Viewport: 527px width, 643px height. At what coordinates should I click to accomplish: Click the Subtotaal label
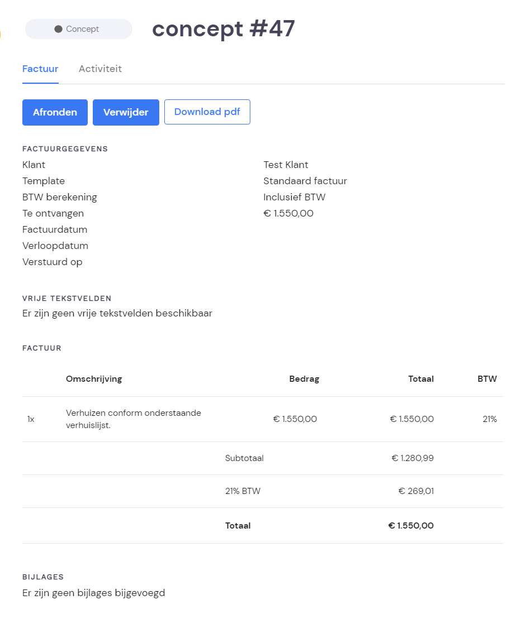click(x=244, y=458)
